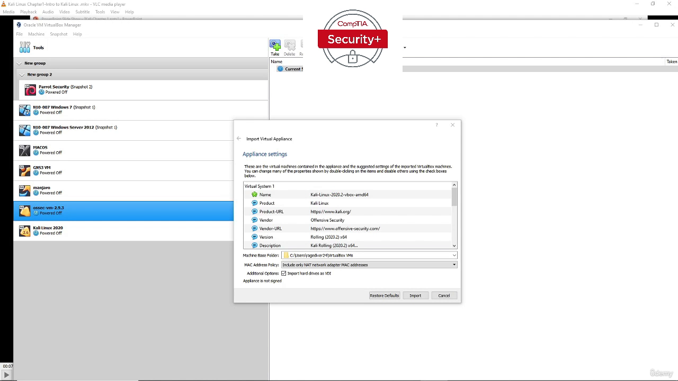Screen dimensions: 678x381
Task: Click the Taken column header in snapshots
Action: pyautogui.click(x=672, y=62)
